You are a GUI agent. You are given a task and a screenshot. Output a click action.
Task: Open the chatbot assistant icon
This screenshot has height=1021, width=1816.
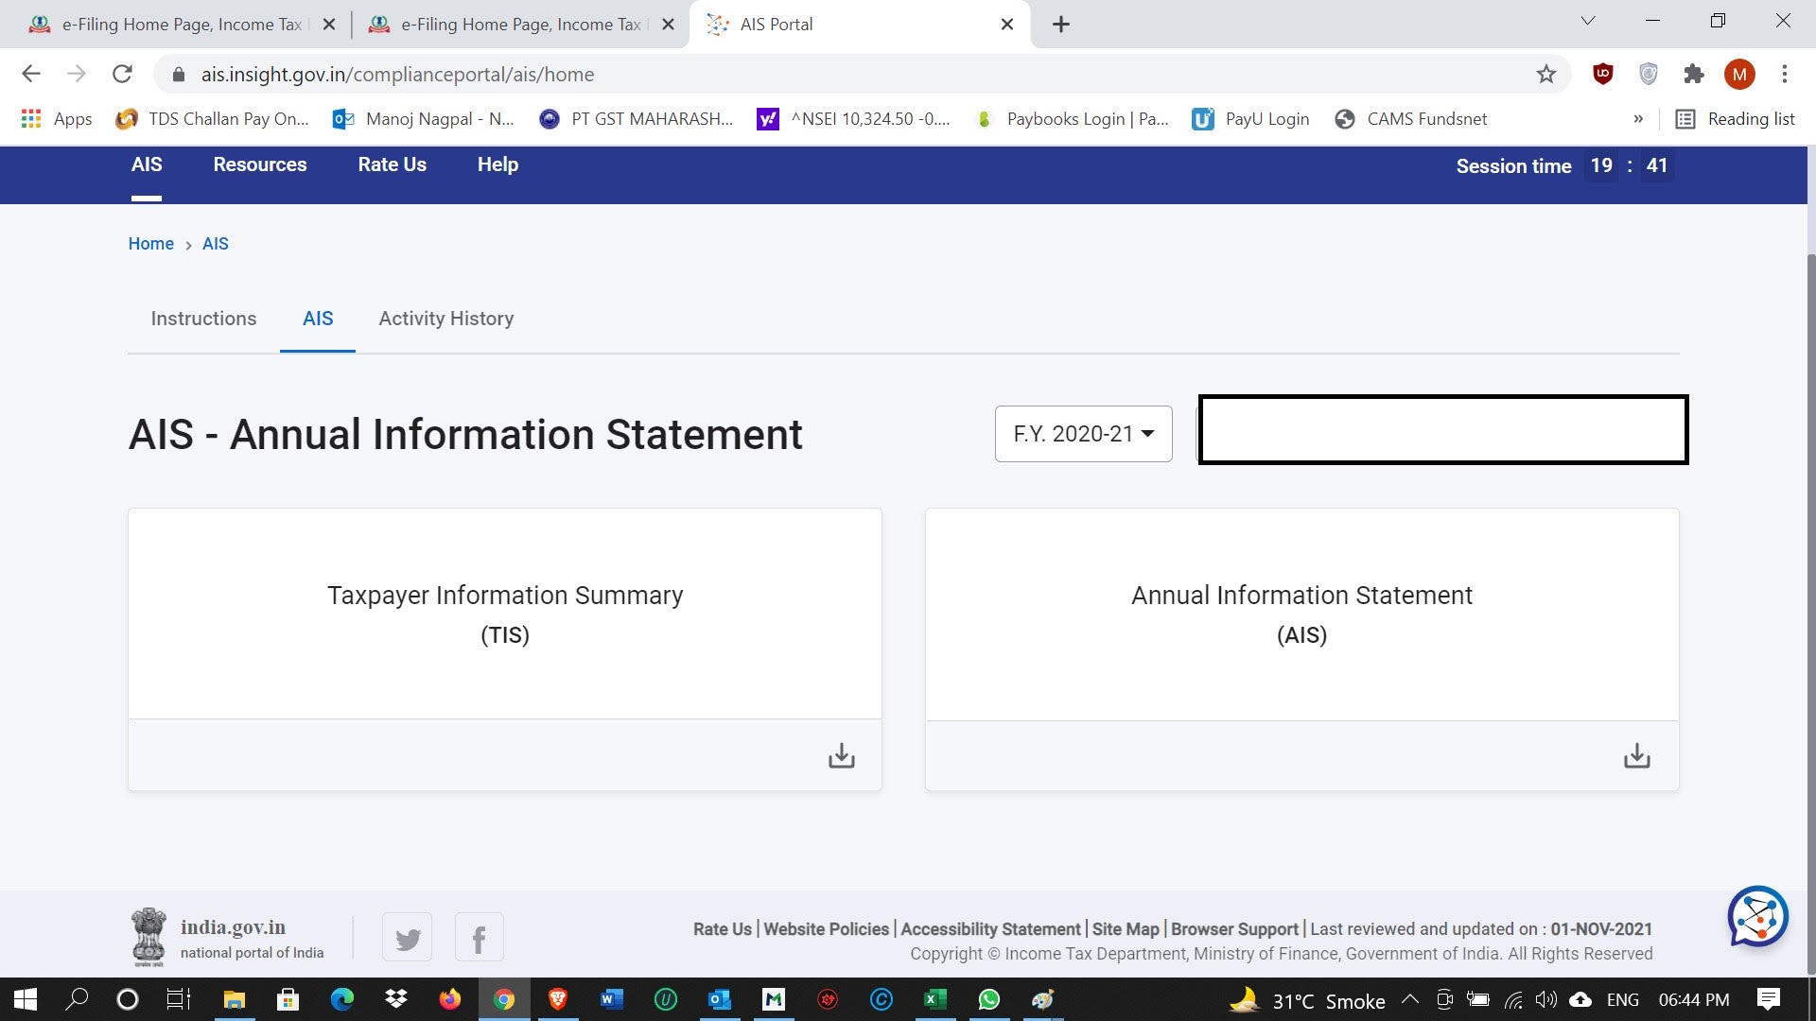click(1756, 916)
